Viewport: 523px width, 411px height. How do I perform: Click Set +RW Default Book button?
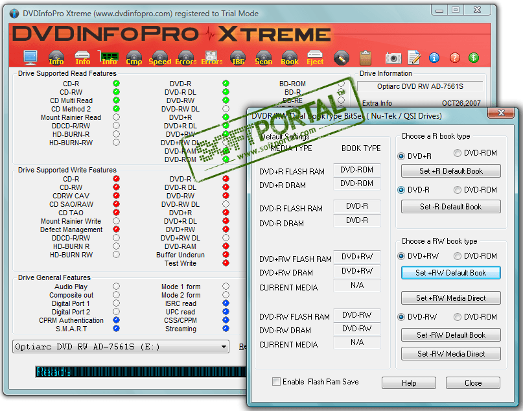(451, 272)
